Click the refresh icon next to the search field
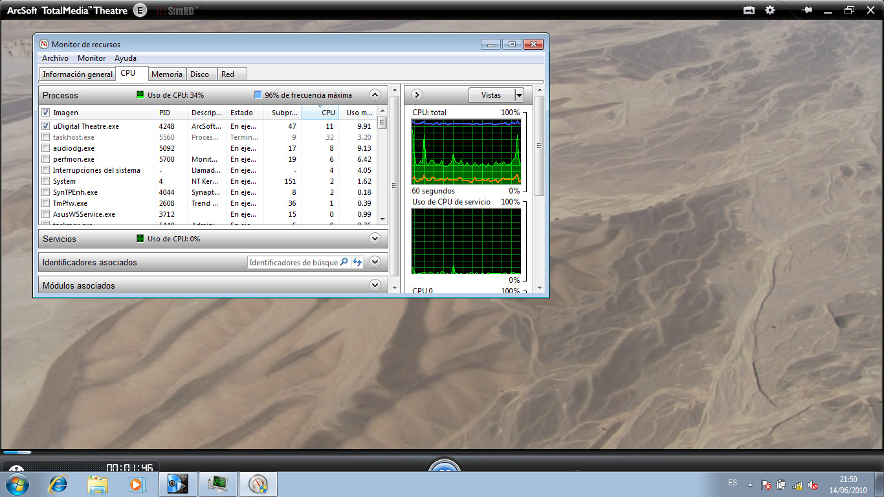The image size is (884, 497). (357, 262)
